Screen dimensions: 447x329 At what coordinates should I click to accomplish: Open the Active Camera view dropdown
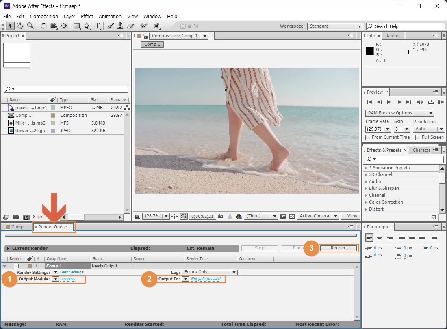pyautogui.click(x=318, y=216)
